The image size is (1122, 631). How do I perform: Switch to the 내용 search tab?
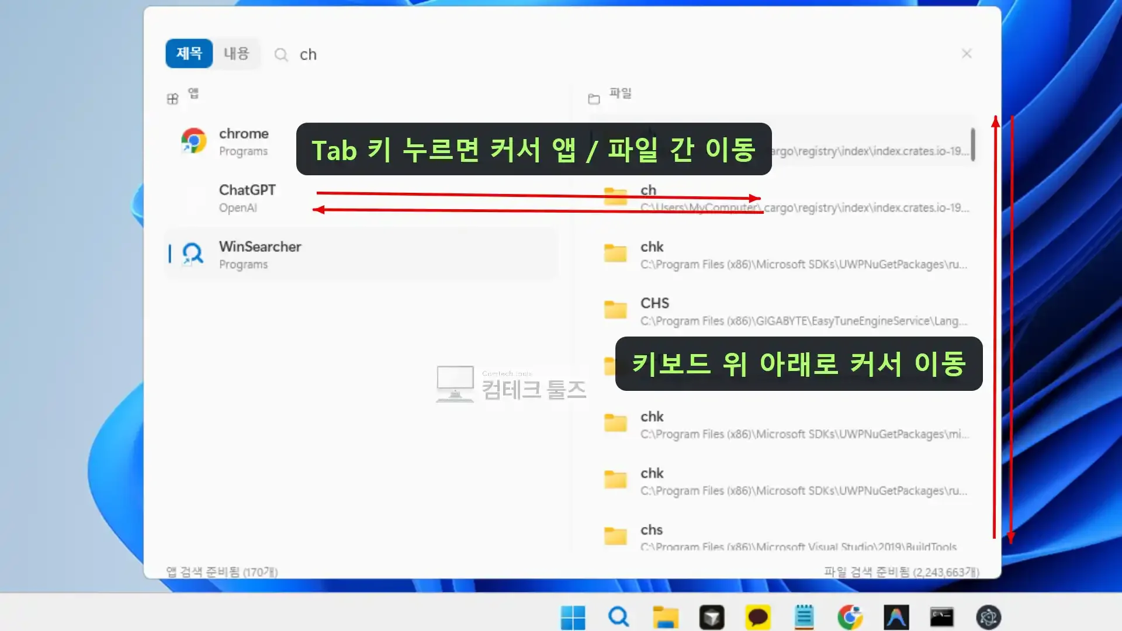pos(237,54)
